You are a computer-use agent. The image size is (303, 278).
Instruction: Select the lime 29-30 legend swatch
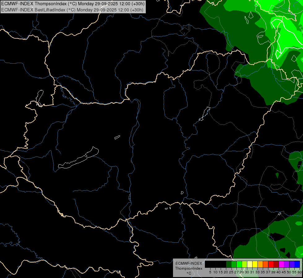click(x=245, y=264)
